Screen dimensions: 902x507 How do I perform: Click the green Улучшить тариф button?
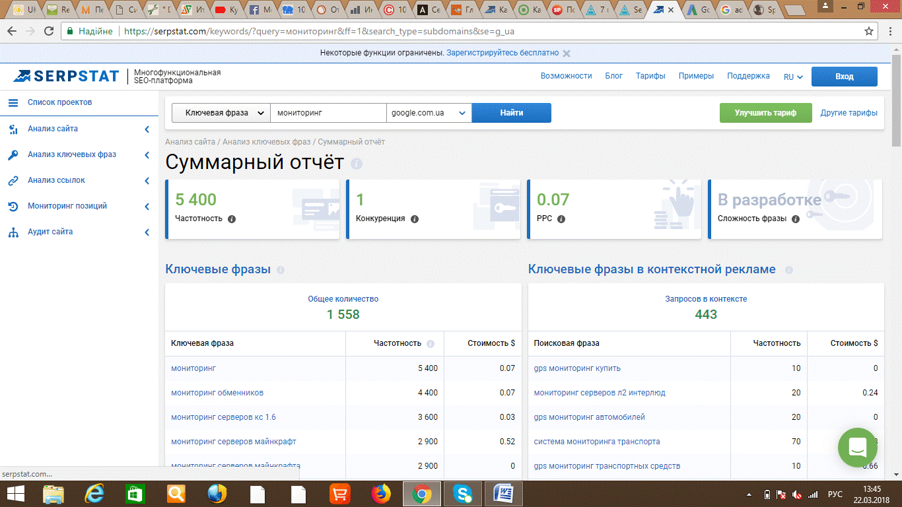pos(766,113)
